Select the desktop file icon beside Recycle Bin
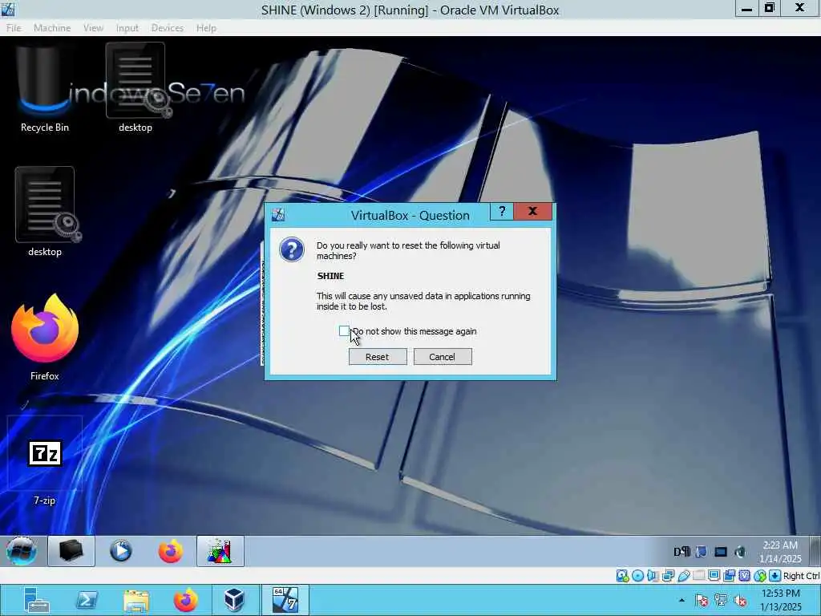This screenshot has width=821, height=616. (x=135, y=88)
